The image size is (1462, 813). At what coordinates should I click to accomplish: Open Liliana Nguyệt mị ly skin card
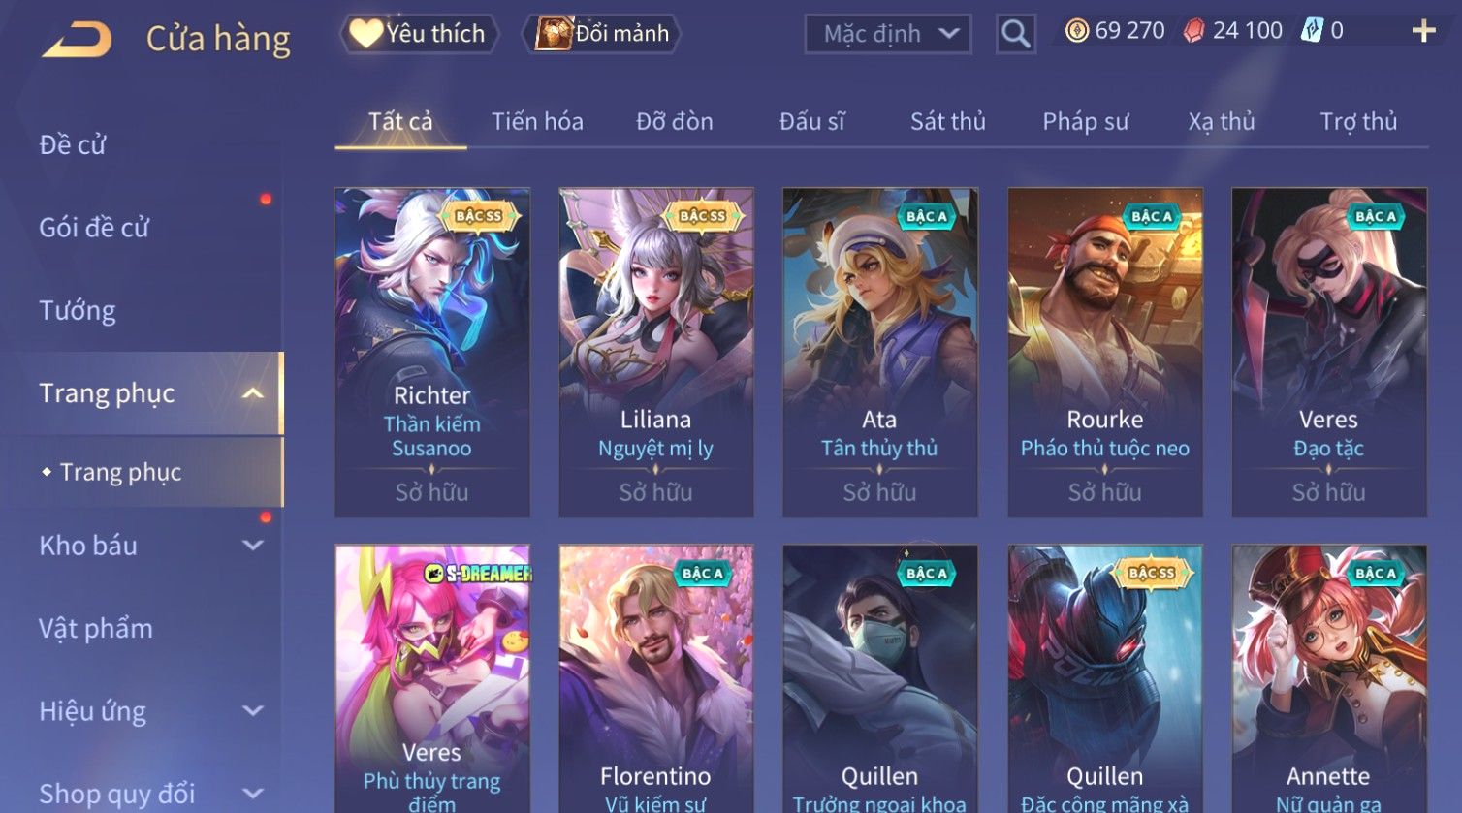click(656, 353)
